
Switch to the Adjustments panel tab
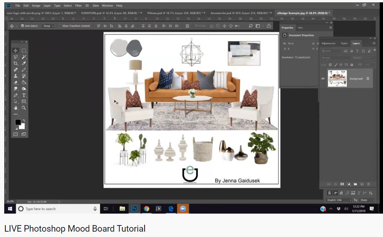pyautogui.click(x=329, y=43)
